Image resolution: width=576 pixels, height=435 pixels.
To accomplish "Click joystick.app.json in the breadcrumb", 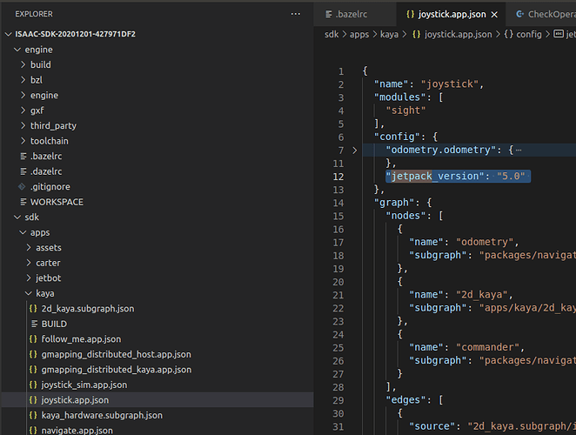I will (x=458, y=35).
